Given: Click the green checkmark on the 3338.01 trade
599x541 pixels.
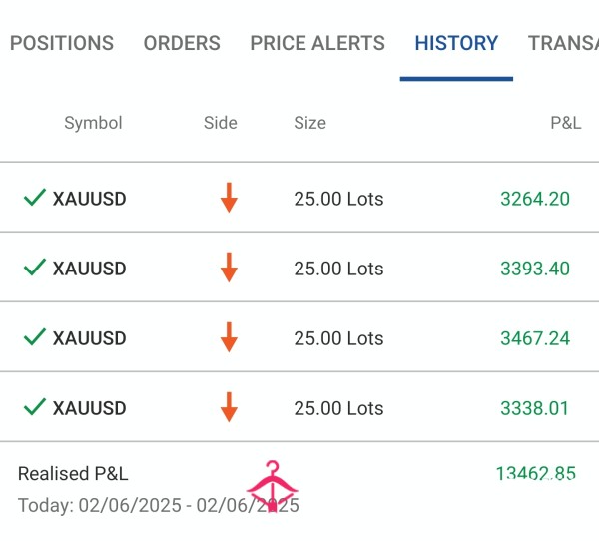Looking at the screenshot, I should point(35,407).
